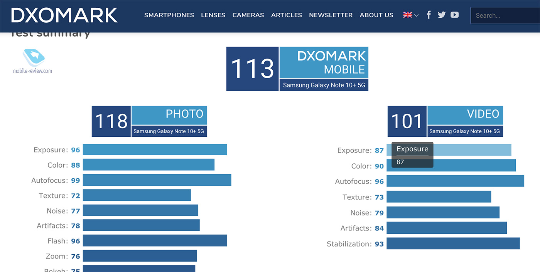Image resolution: width=540 pixels, height=272 pixels.
Task: Click the photo "Exposure:" label
Action: (51, 150)
